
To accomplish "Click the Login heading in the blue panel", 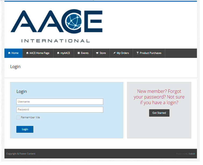I will (x=22, y=92).
